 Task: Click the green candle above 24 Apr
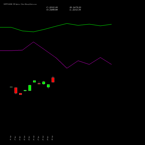[x=35, y=81]
